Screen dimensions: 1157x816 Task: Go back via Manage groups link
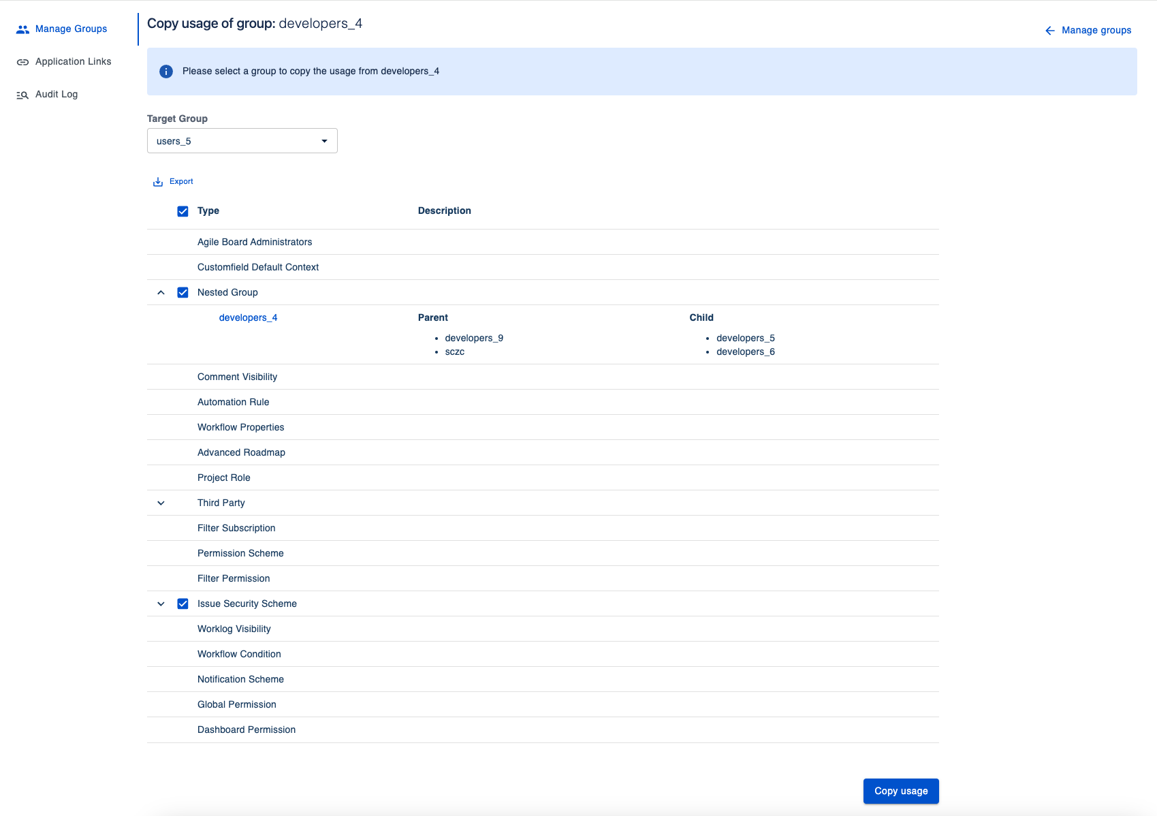1096,31
